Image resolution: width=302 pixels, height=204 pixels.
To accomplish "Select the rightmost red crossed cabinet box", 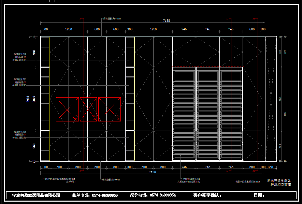I will tap(110, 109).
